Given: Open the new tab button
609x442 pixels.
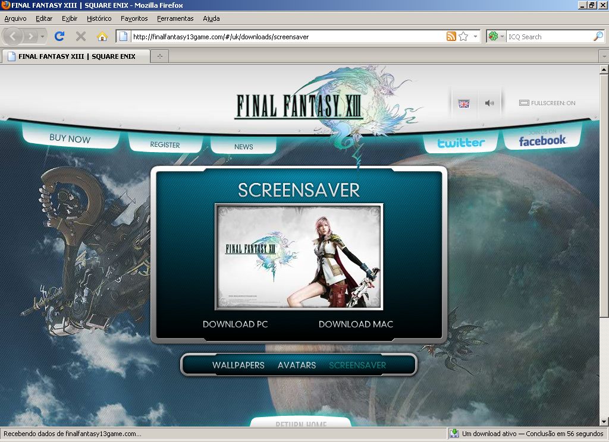Looking at the screenshot, I should (x=159, y=56).
